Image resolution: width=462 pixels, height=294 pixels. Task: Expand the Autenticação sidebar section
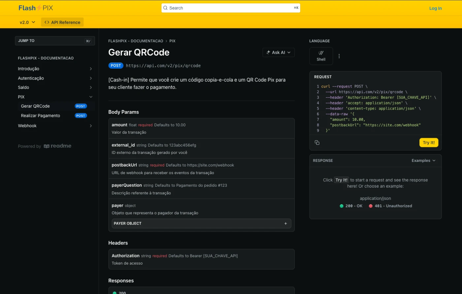[x=90, y=78]
